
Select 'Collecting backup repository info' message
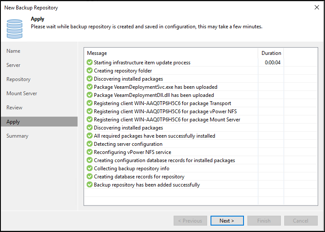(131, 169)
